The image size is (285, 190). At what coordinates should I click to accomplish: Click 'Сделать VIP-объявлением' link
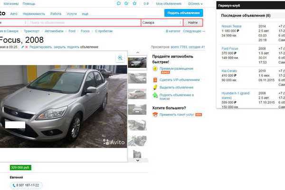[180, 80]
